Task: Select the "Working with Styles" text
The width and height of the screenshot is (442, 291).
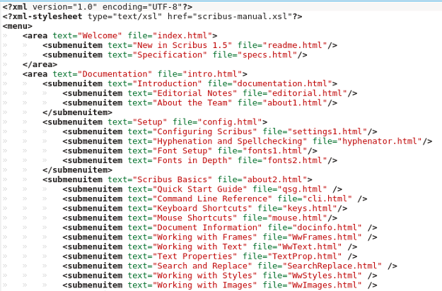Action: (x=204, y=275)
